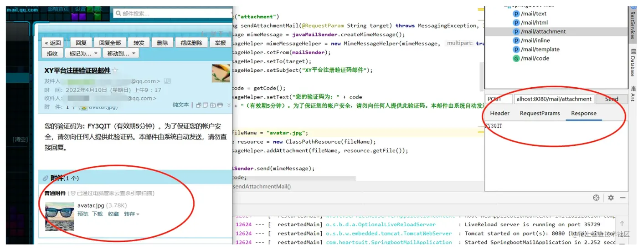The image size is (638, 249).
Task: Click the 返回 button
Action: coord(52,43)
